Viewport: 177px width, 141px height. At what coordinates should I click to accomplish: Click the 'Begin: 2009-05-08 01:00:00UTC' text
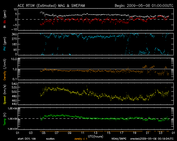coord(144,6)
